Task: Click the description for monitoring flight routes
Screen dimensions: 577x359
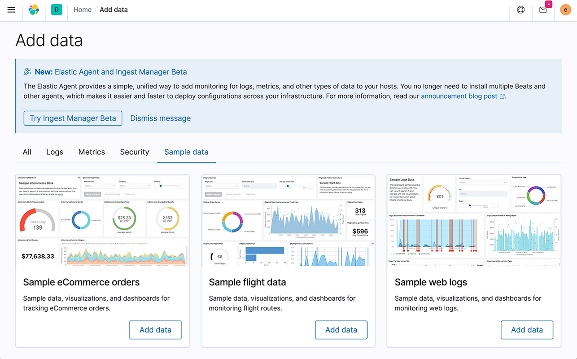Action: pos(282,303)
